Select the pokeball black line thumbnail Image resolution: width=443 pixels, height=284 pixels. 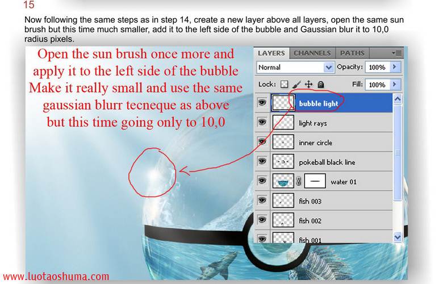pyautogui.click(x=283, y=162)
